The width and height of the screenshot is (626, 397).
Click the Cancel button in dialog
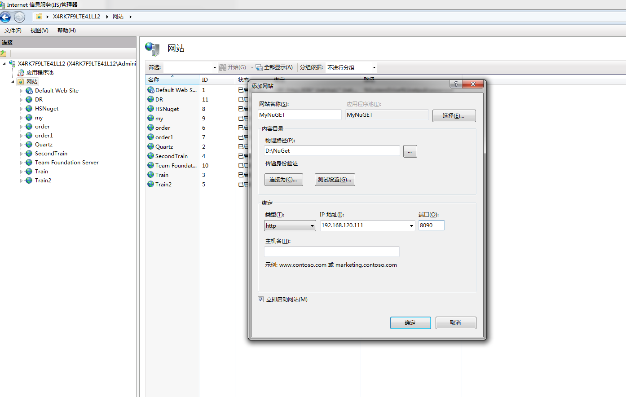(x=456, y=323)
